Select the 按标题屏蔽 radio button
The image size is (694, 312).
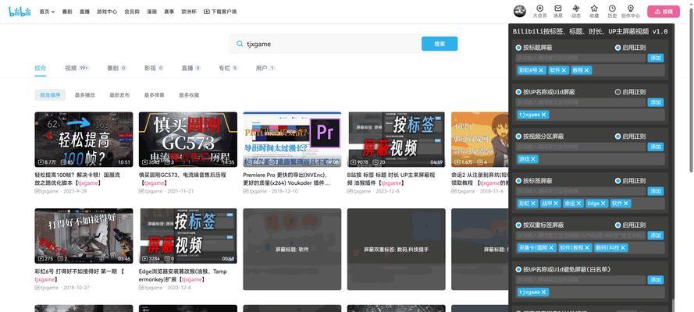point(518,48)
